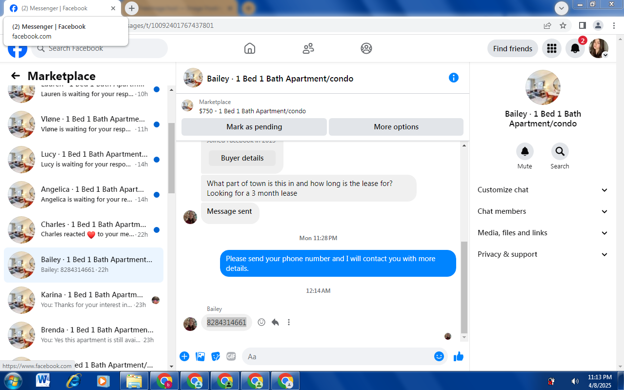Open Vløne's conversation in the list
Screen dimensions: 624x390
coord(83,124)
